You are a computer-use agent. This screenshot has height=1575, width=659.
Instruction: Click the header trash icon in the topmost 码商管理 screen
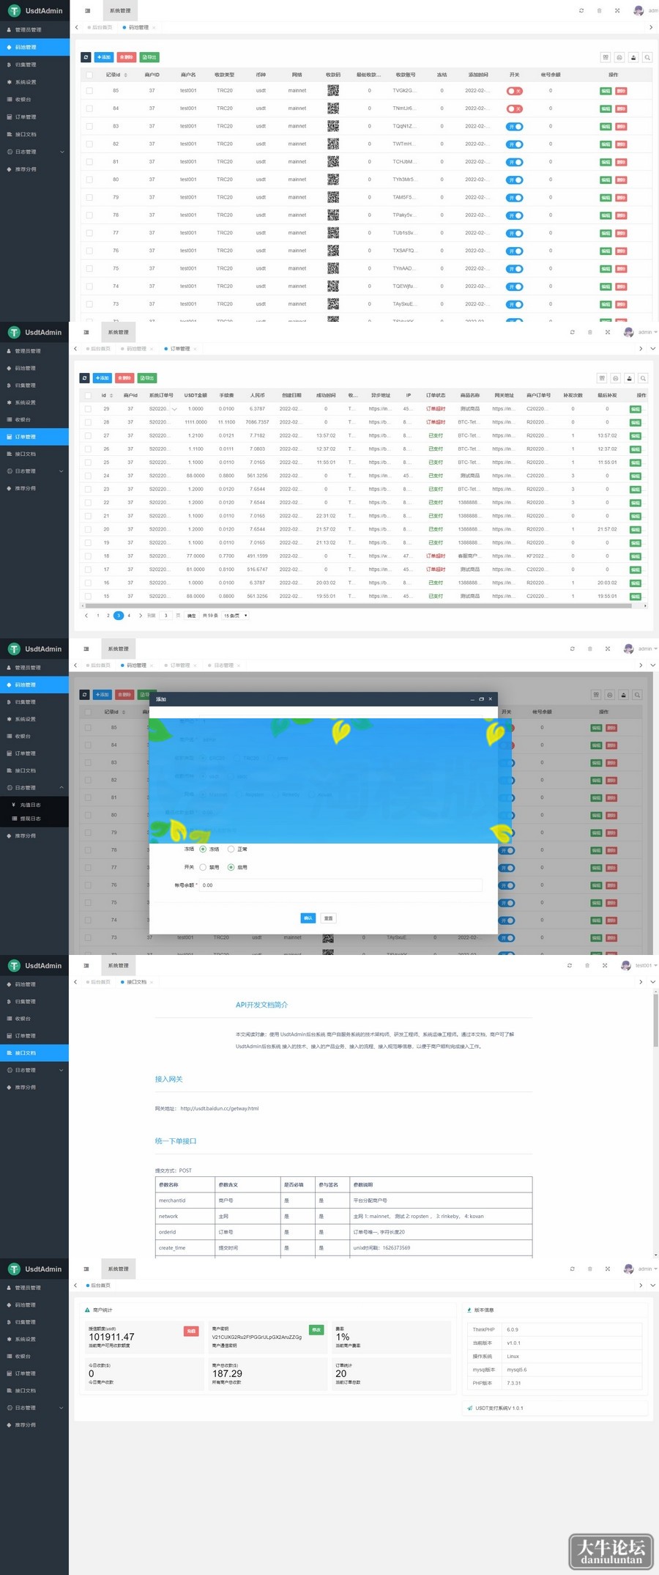tap(599, 11)
